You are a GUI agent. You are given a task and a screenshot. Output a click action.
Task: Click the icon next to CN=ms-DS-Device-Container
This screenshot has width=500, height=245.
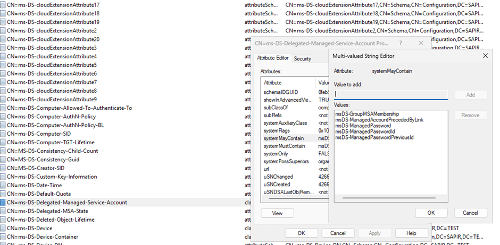click(3, 237)
